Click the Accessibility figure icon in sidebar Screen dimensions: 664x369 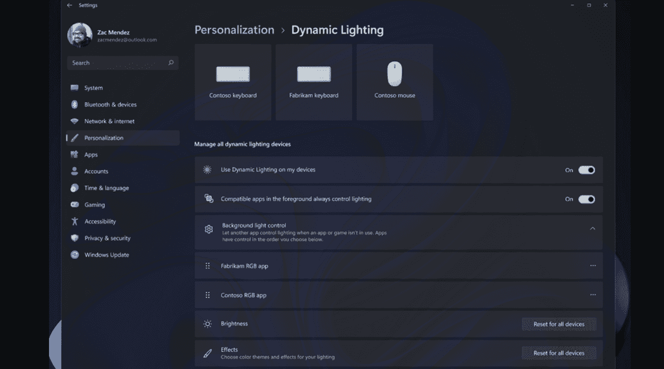pos(75,221)
